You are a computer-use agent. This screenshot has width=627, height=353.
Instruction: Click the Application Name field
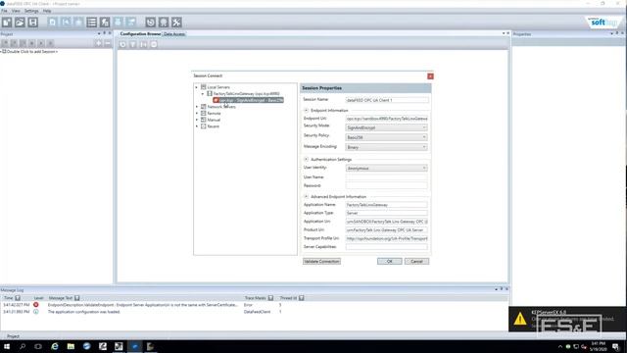(x=387, y=205)
